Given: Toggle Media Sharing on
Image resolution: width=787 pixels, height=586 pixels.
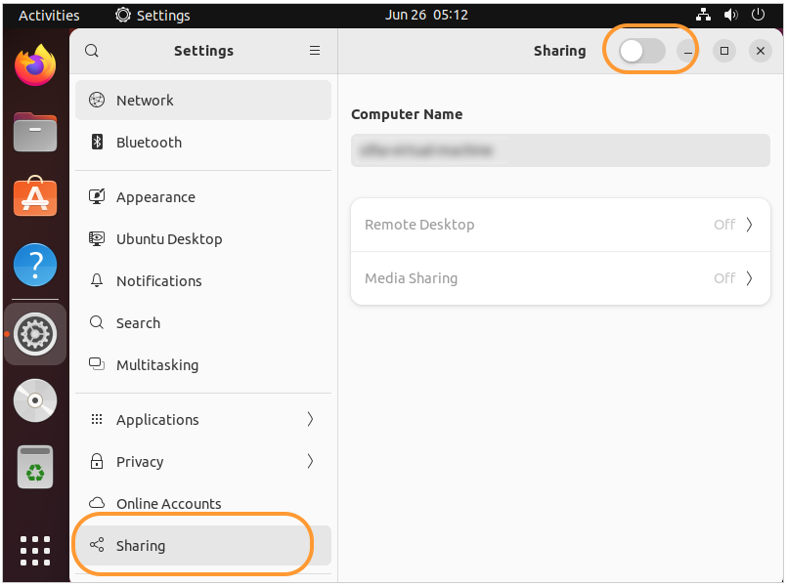Looking at the screenshot, I should [560, 278].
